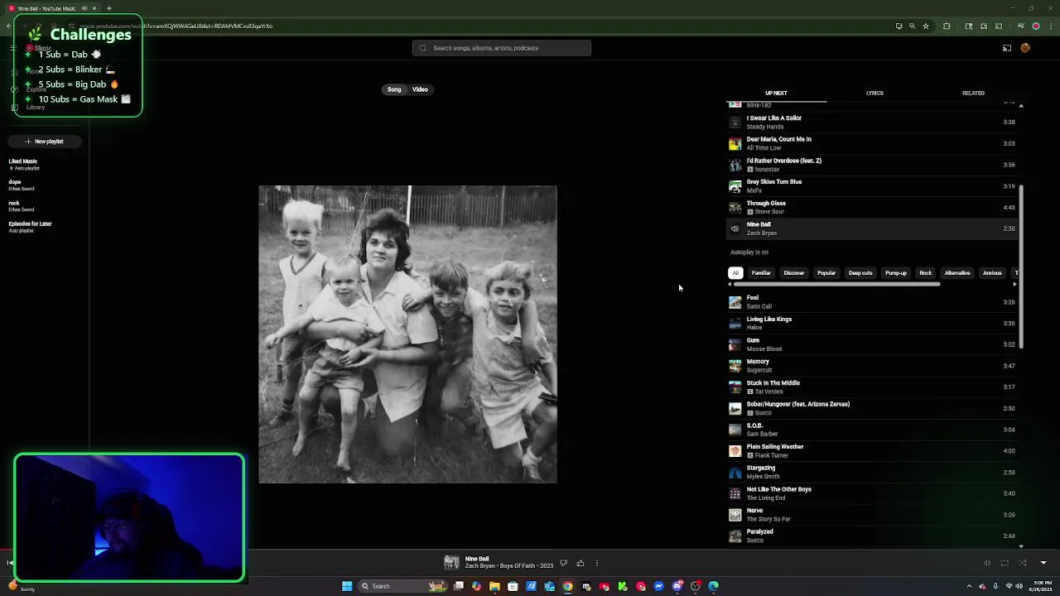Dislike the song Nine Ball
Image resolution: width=1060 pixels, height=596 pixels.
564,563
